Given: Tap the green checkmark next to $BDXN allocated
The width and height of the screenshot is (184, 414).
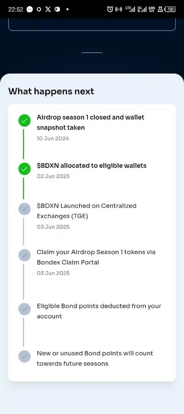Looking at the screenshot, I should coord(24,169).
